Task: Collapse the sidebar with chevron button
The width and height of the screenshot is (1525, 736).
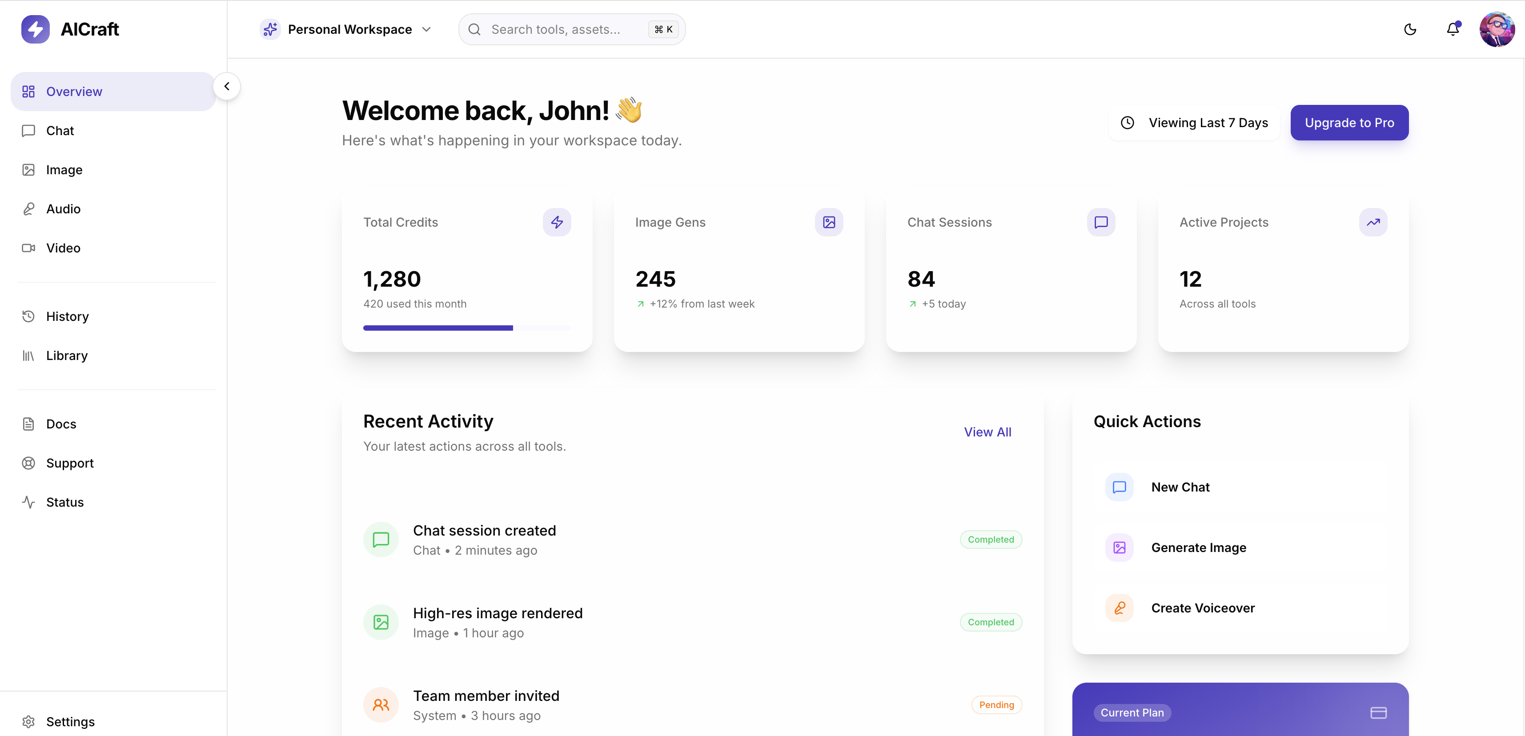Action: [x=226, y=86]
